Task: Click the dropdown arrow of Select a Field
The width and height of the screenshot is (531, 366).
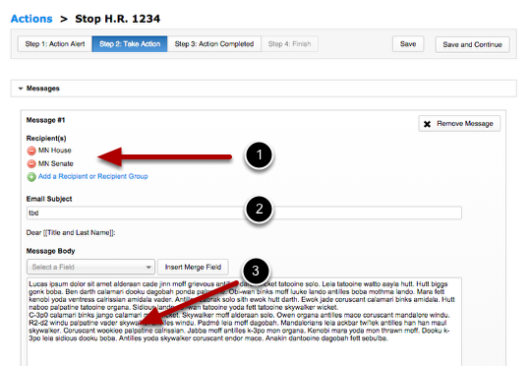Action: pos(148,267)
